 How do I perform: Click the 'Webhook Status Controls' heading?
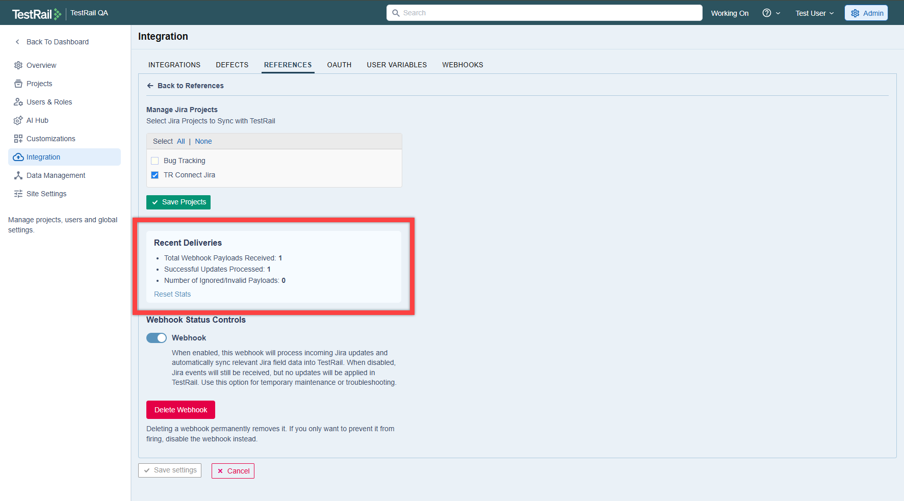coord(196,320)
